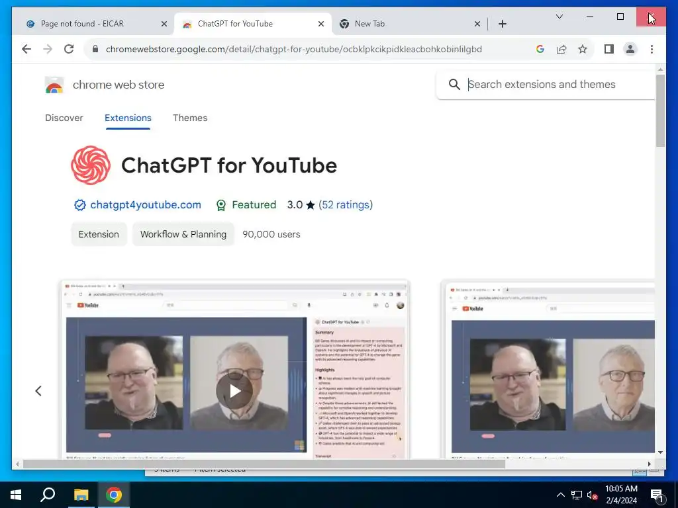The width and height of the screenshot is (678, 508).
Task: Open the Extensions section
Action: 128,118
